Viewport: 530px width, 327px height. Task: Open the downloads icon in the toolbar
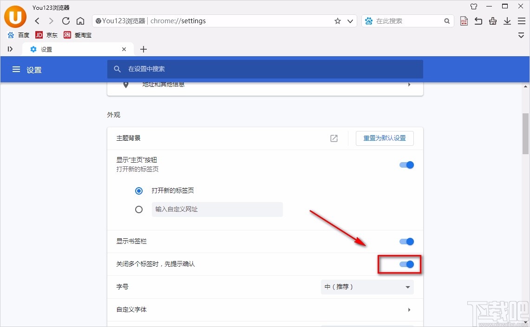pos(507,21)
